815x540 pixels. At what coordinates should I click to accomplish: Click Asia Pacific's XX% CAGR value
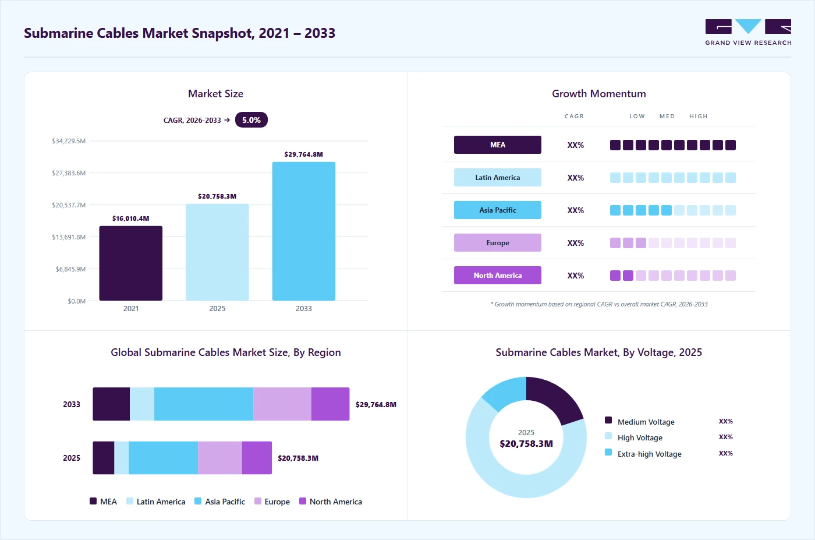[576, 210]
